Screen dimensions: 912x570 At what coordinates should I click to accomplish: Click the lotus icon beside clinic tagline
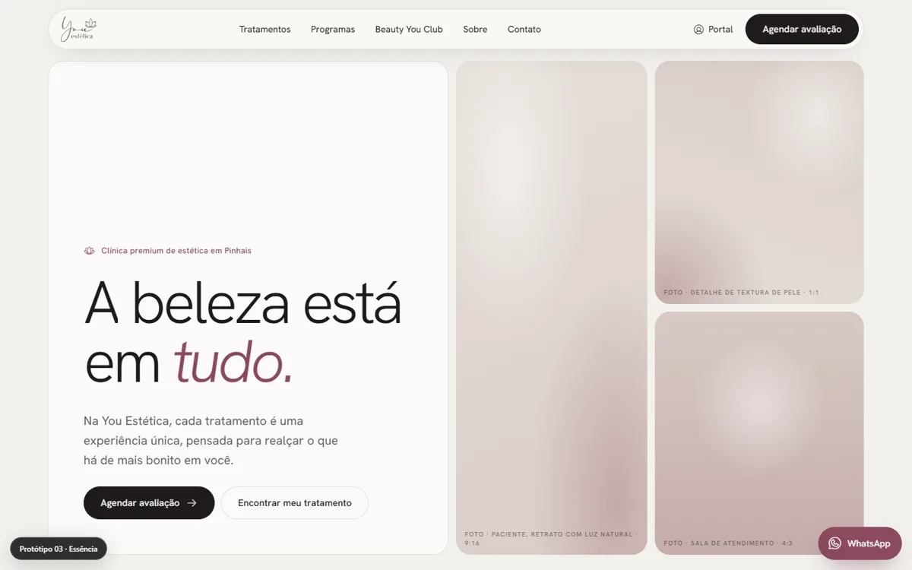point(89,251)
